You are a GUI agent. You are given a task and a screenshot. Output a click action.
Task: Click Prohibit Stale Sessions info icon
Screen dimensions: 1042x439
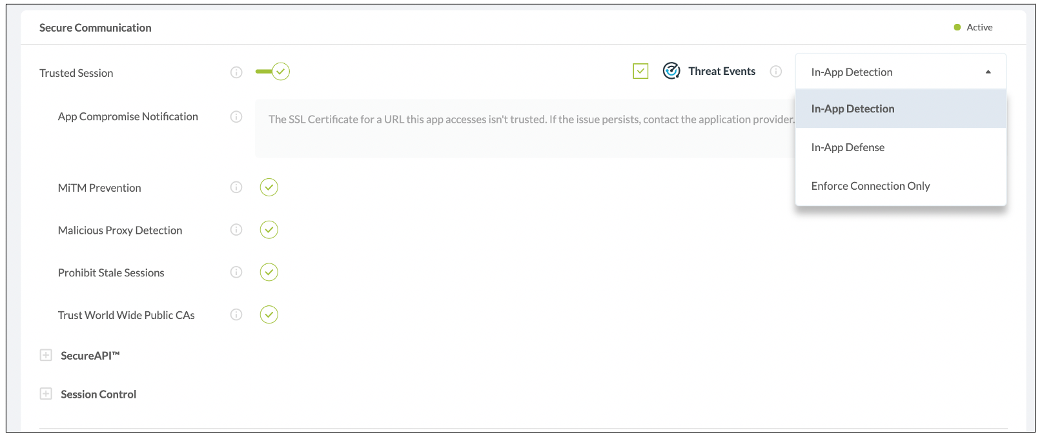point(236,272)
